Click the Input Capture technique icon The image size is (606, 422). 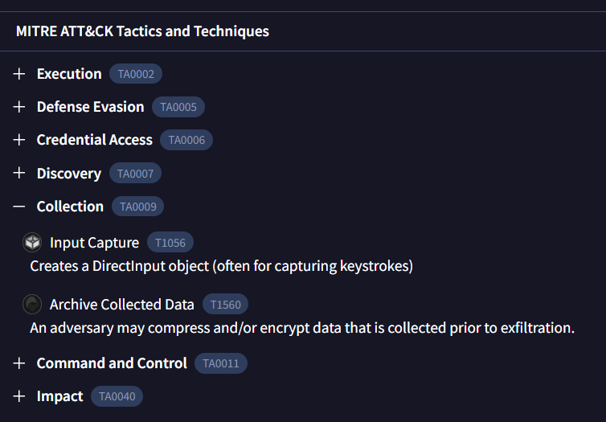point(32,242)
